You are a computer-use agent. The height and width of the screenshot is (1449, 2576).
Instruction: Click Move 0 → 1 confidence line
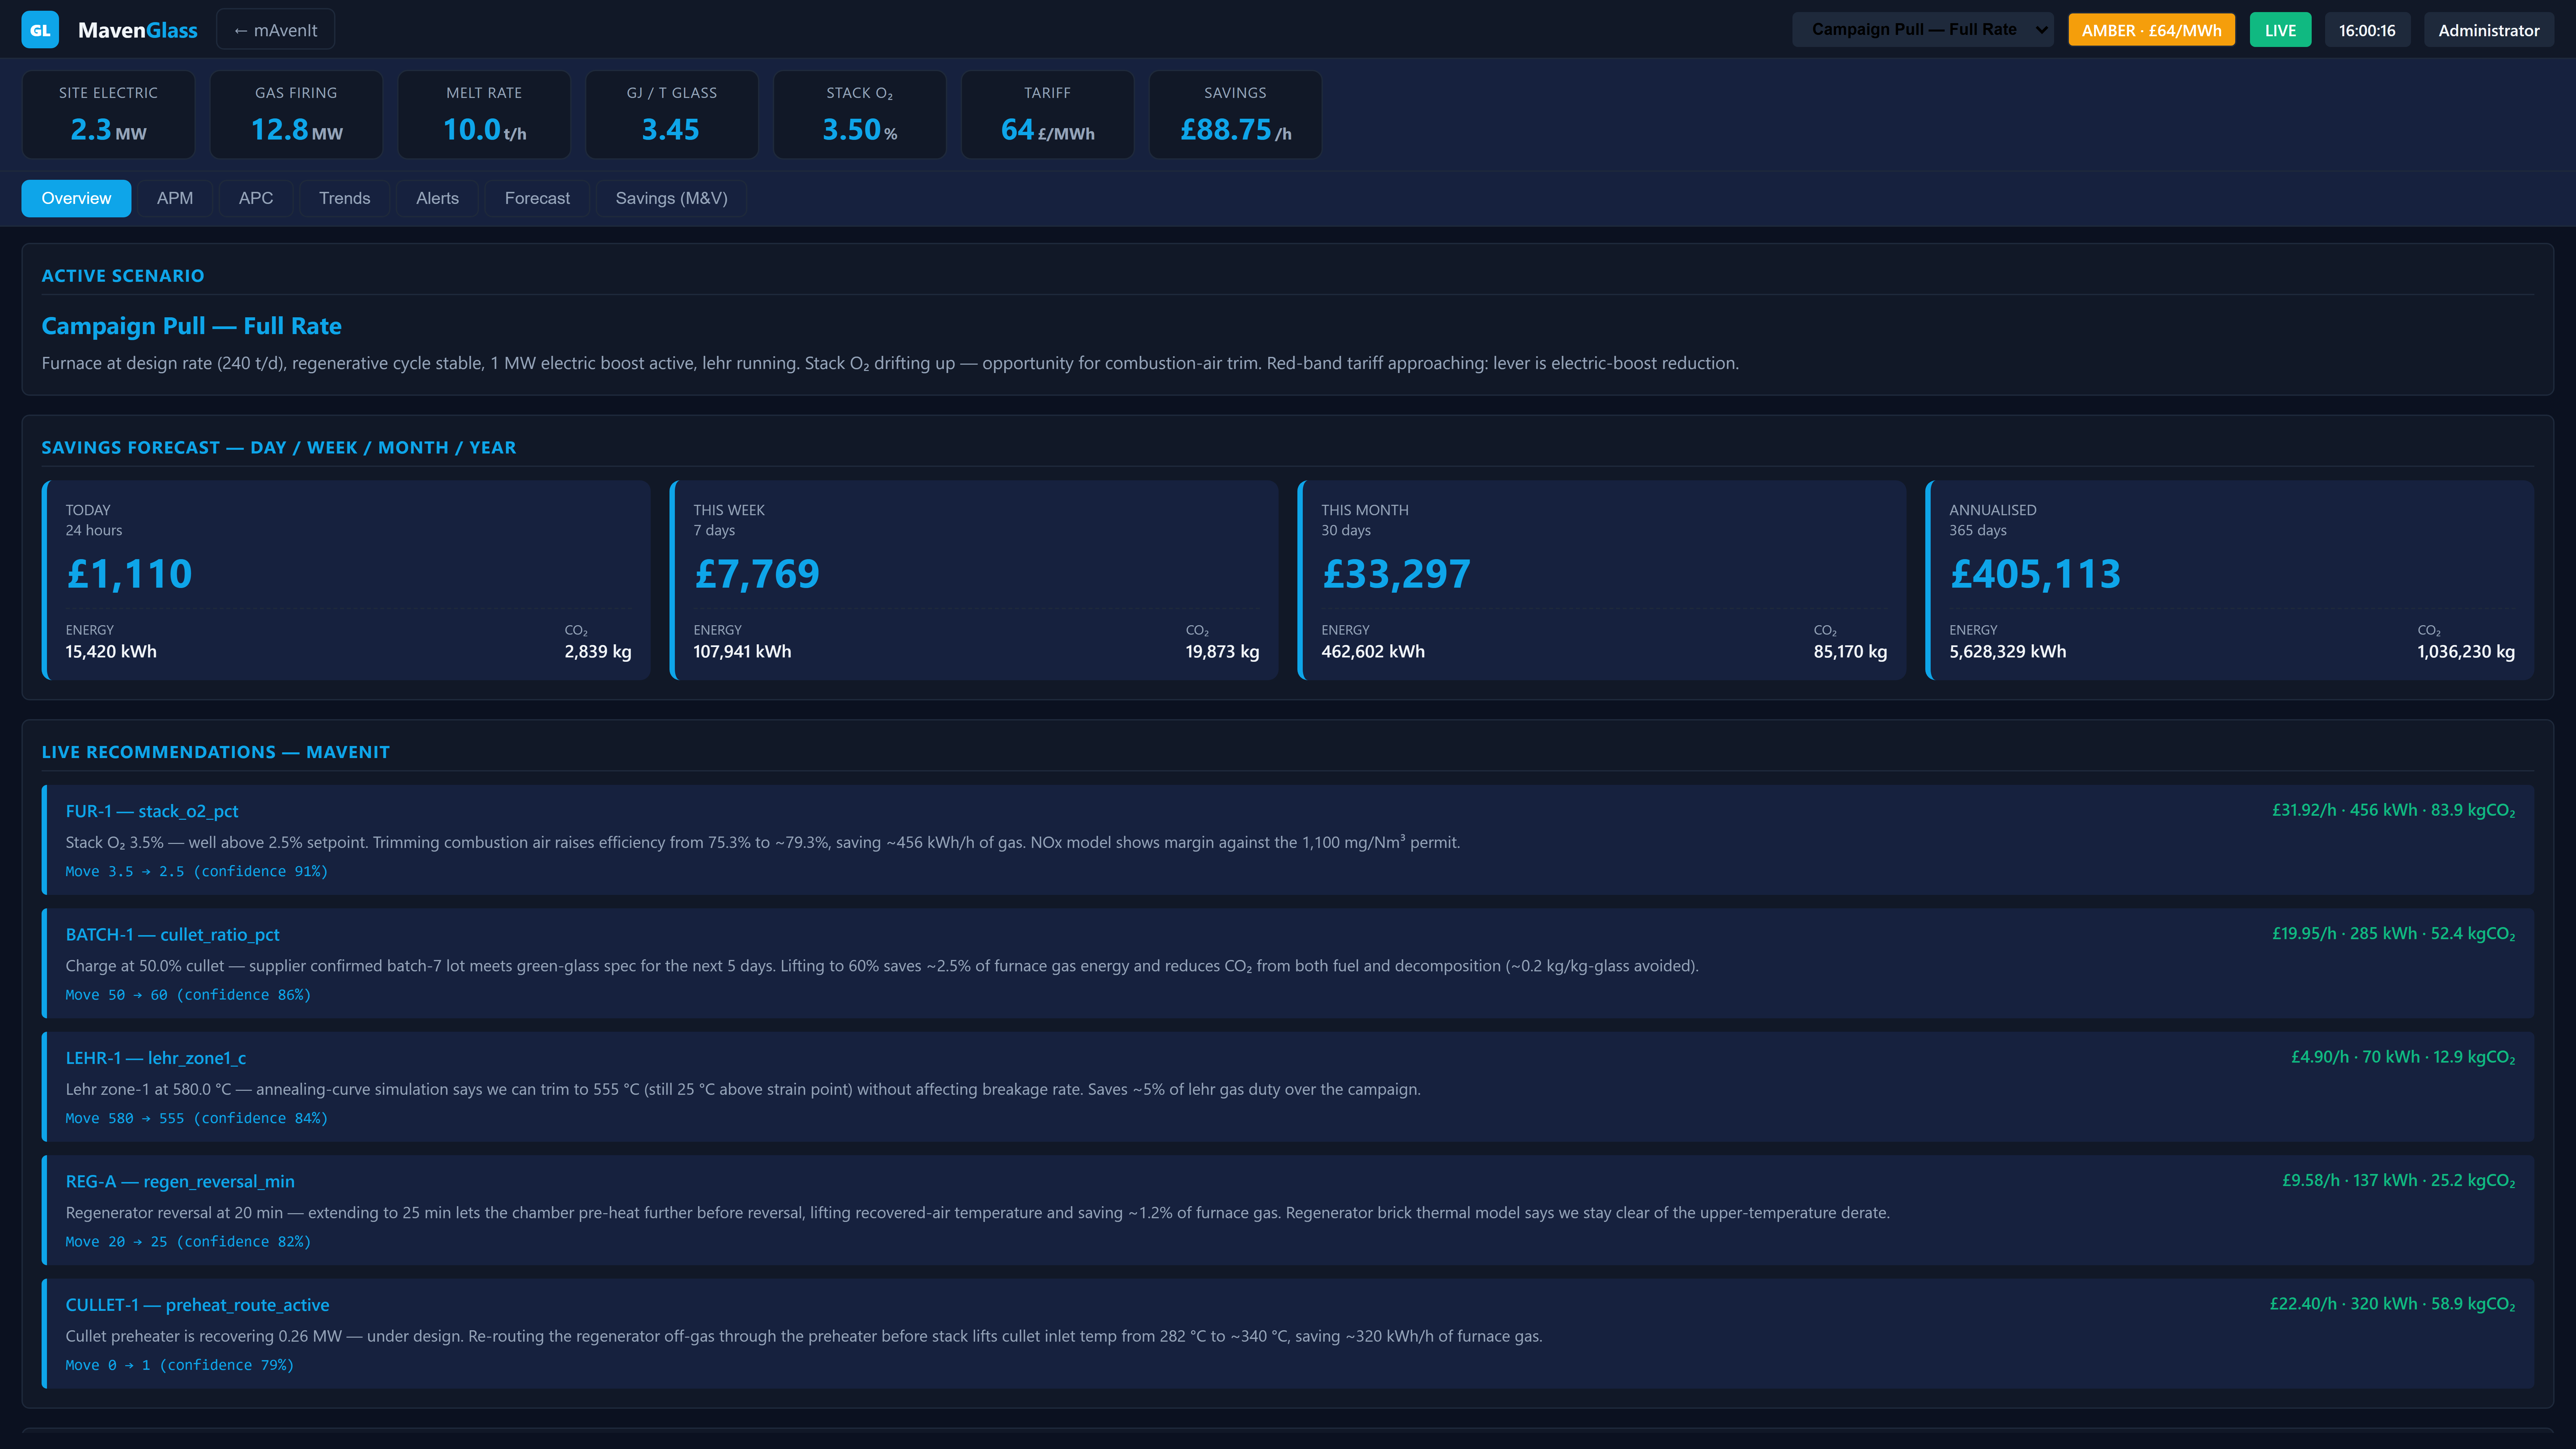click(180, 1365)
